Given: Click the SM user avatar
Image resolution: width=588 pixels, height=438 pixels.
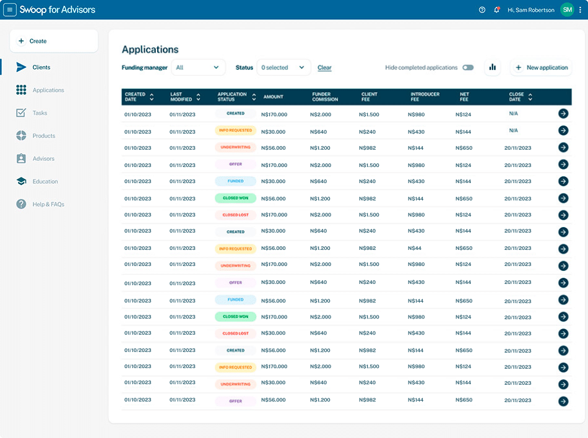Looking at the screenshot, I should click(567, 10).
